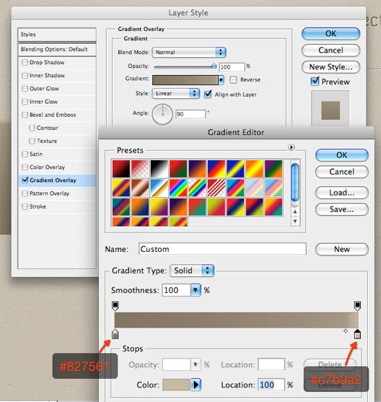Click the stop Color swatch
The width and height of the screenshot is (381, 402).
(177, 385)
